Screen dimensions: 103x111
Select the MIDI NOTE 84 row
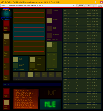82,74
